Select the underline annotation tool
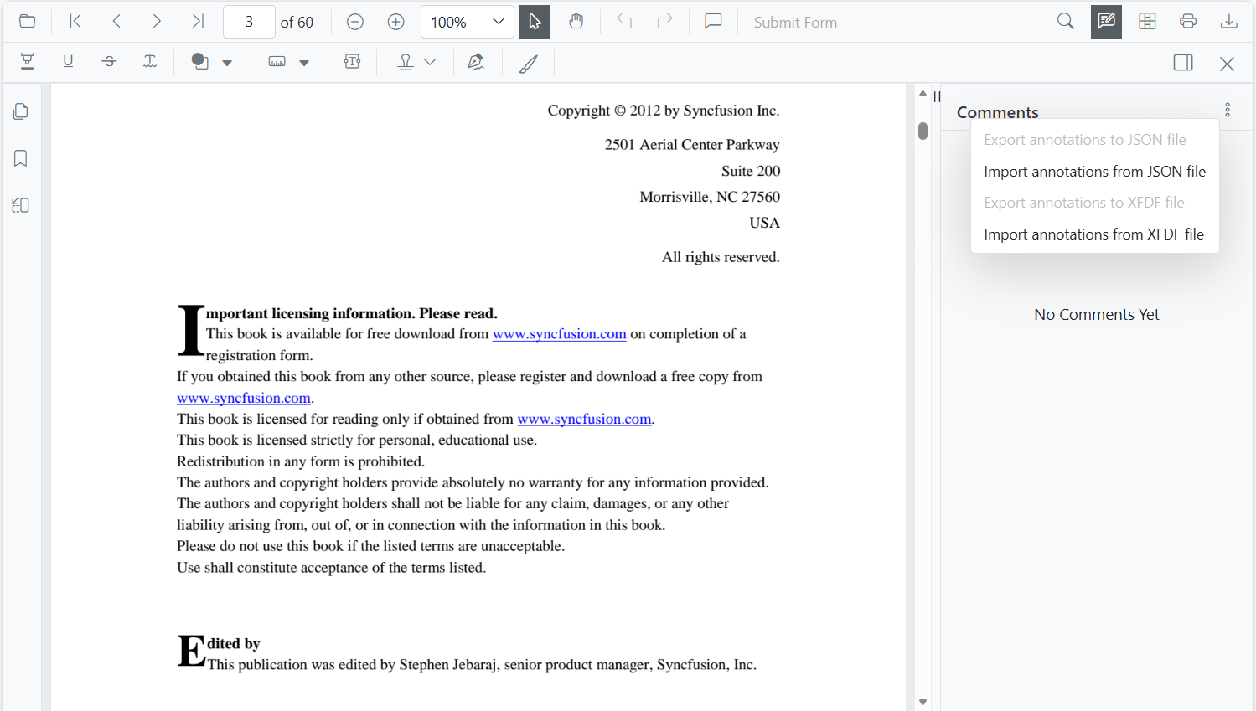The width and height of the screenshot is (1256, 711). pyautogui.click(x=68, y=62)
